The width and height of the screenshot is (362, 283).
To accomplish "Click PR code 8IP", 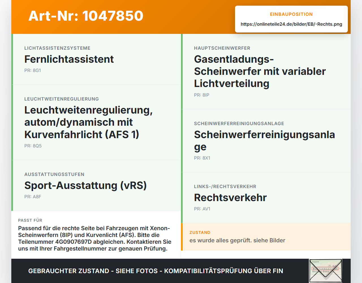I will click(202, 95).
